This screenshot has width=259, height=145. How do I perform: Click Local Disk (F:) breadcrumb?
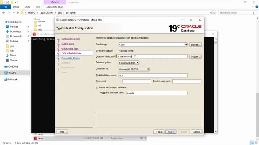(x=47, y=12)
